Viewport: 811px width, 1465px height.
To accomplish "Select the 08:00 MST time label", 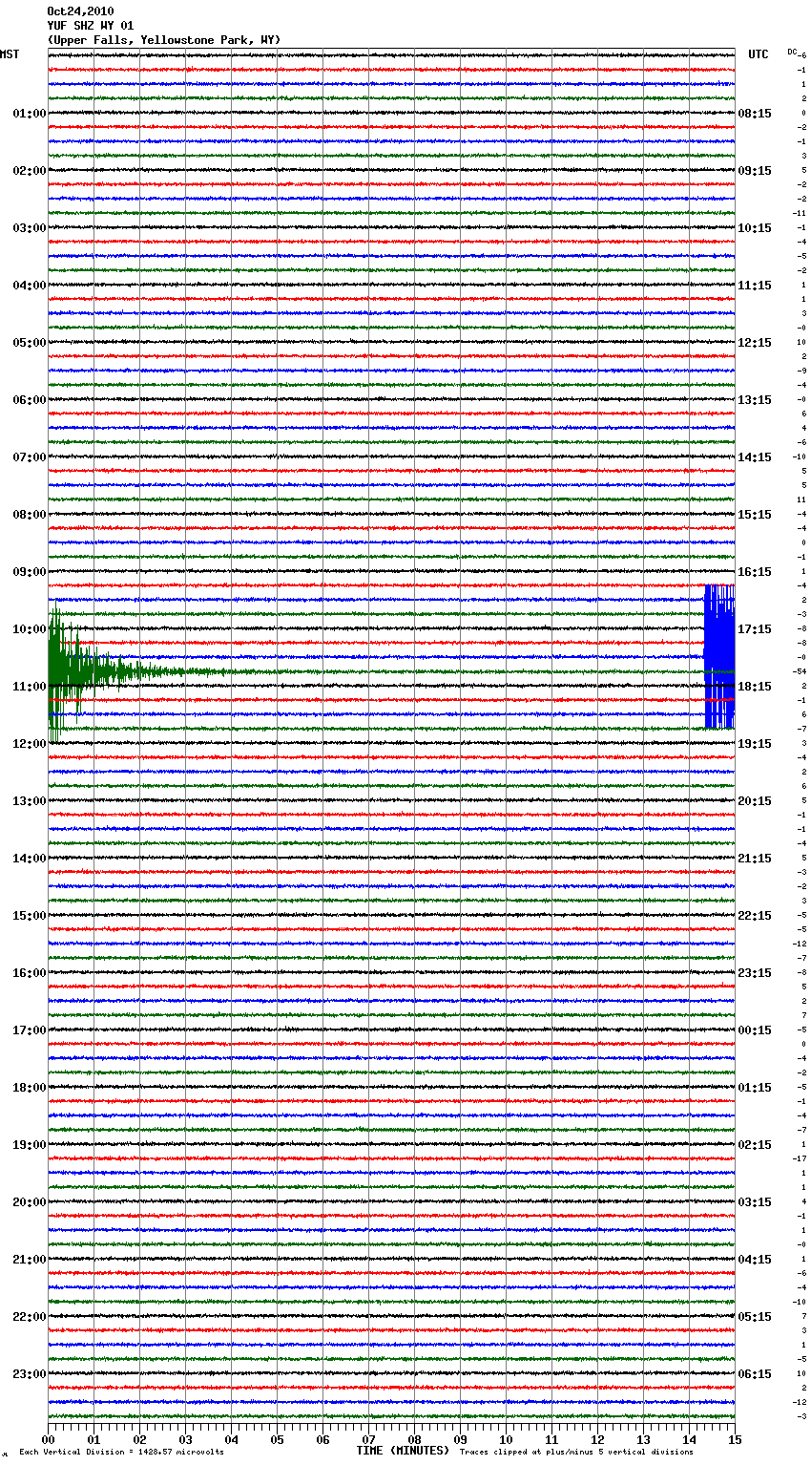I will (x=30, y=515).
